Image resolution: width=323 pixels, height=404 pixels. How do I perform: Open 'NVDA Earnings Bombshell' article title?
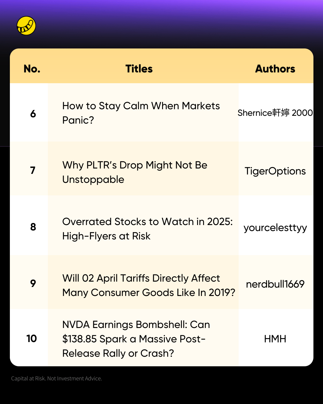(x=136, y=339)
